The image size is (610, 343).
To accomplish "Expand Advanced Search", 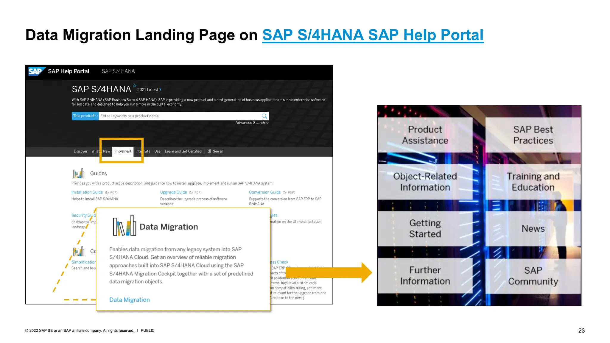I will [252, 123].
